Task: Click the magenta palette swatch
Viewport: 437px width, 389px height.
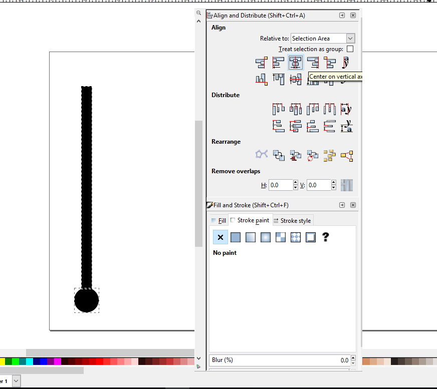Action: 58,361
